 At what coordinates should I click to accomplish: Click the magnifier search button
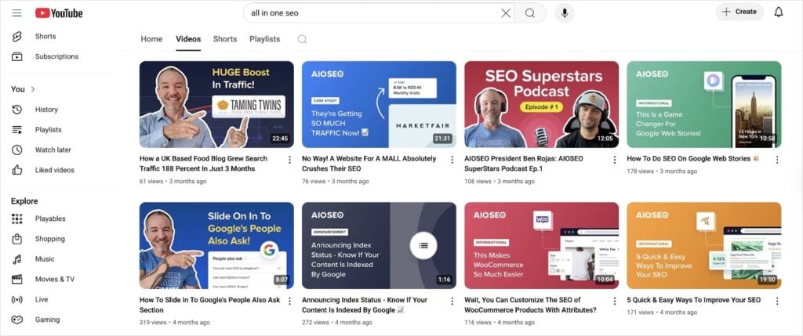coord(530,13)
